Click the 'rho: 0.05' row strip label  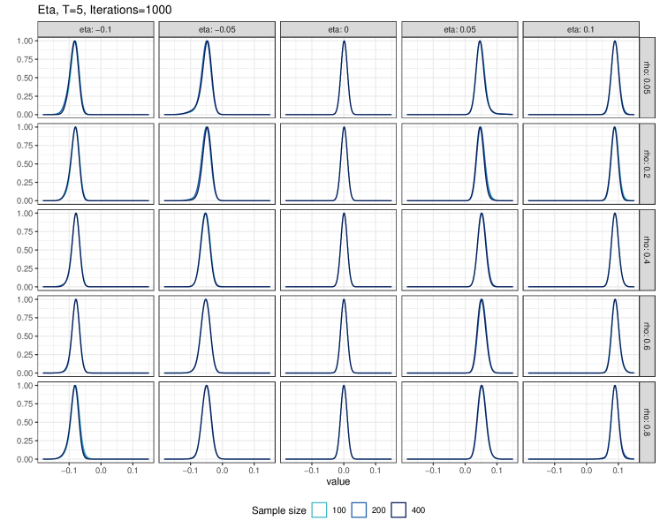(647, 78)
